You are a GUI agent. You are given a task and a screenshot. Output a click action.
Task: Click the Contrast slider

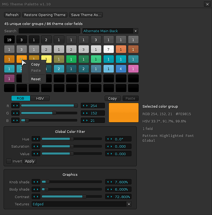[72, 197]
